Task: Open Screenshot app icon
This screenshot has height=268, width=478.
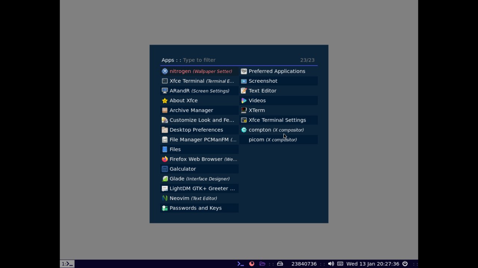Action: [x=244, y=81]
